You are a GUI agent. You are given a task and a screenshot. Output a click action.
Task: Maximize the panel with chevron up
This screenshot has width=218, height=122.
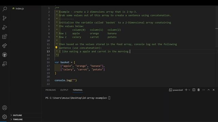pos(208,90)
